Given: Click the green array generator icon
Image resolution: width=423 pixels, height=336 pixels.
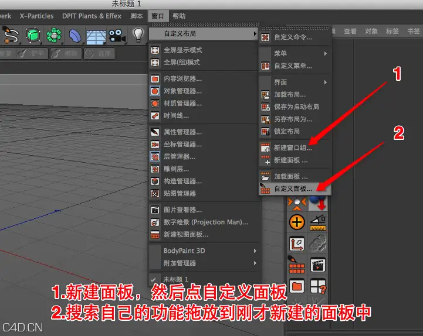Looking at the screenshot, I should coord(54,35).
